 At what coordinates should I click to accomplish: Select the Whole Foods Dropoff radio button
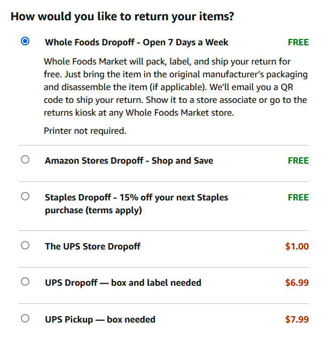(x=25, y=41)
